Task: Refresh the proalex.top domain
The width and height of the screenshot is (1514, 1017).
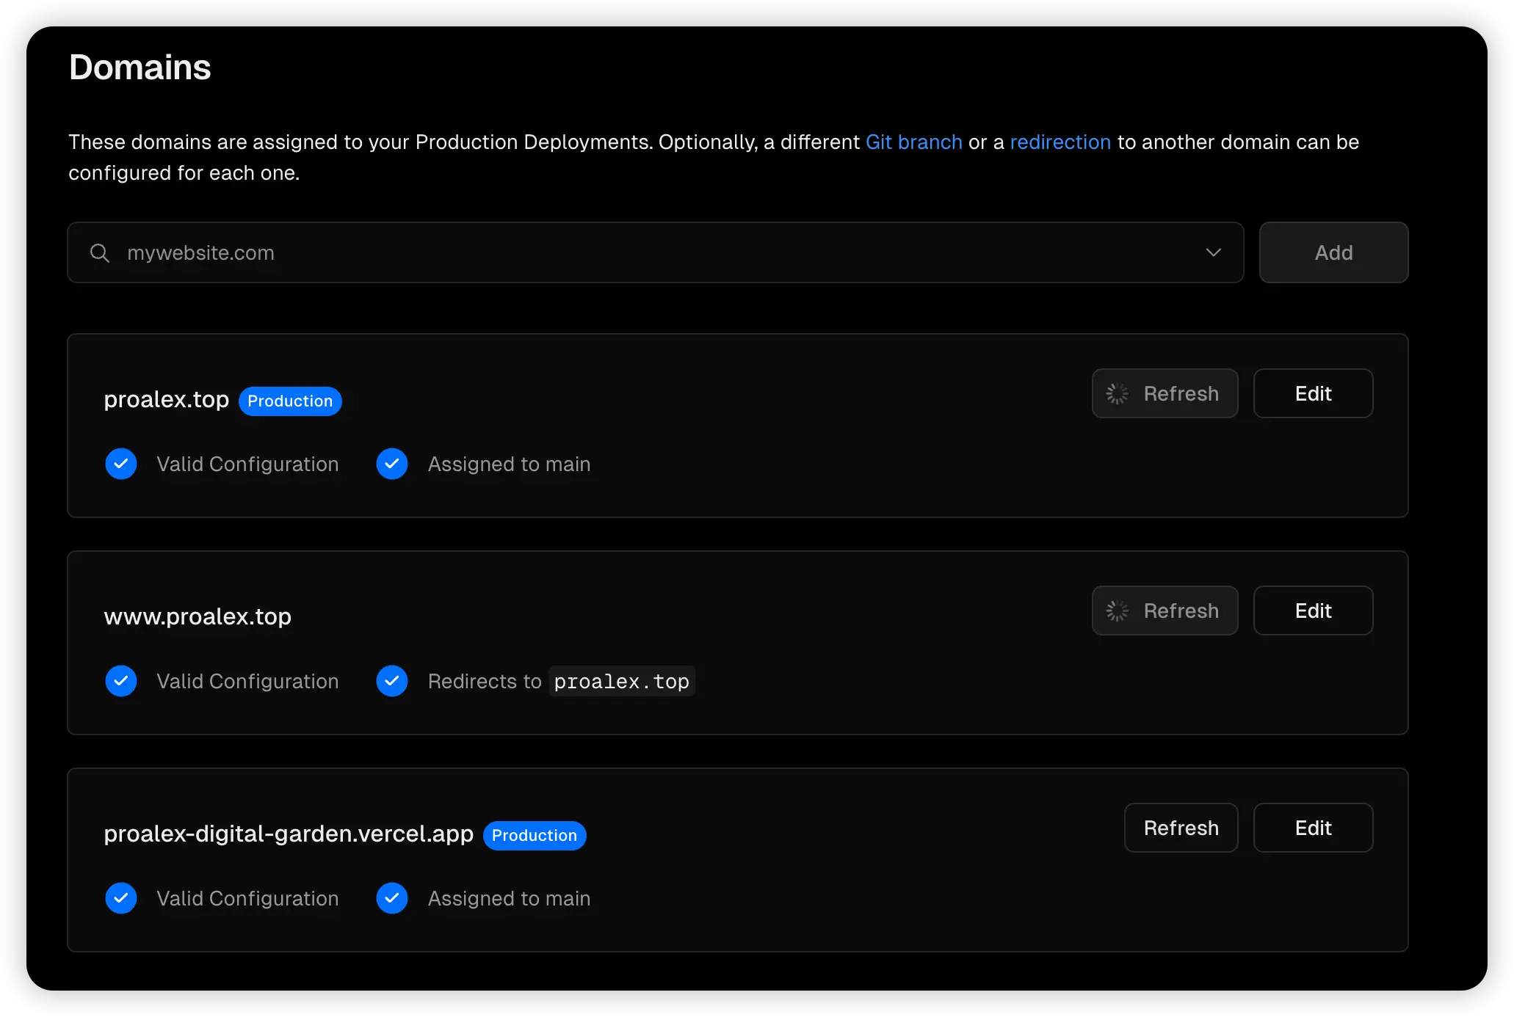Action: pos(1165,393)
